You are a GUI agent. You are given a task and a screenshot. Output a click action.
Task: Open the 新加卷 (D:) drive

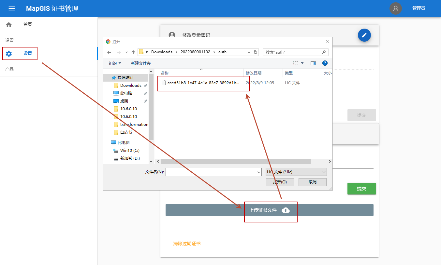(130, 158)
